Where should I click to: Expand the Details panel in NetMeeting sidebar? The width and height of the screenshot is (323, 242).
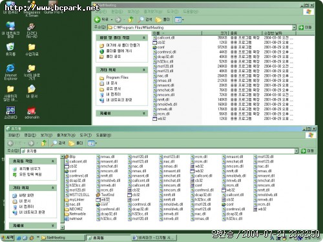coord(144,113)
